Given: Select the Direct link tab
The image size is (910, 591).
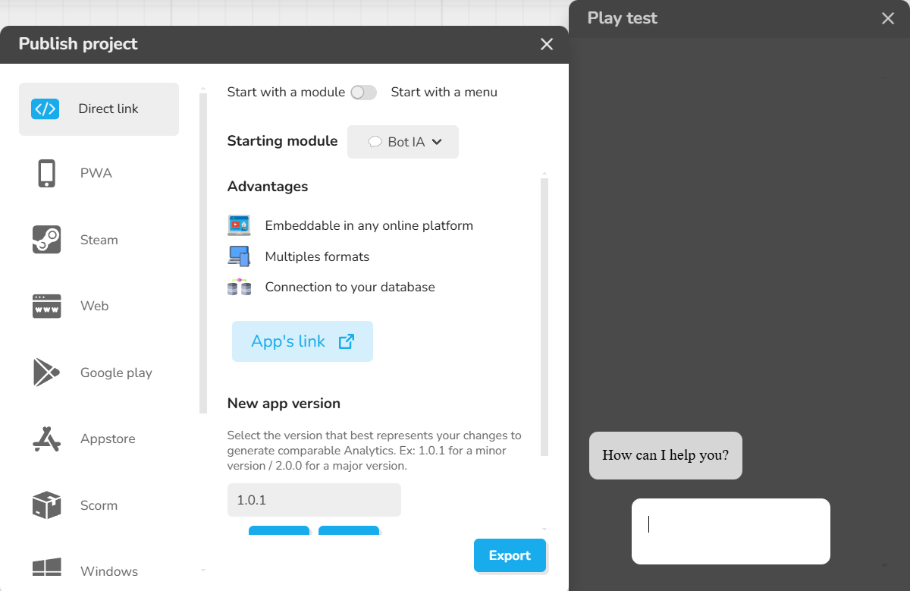Looking at the screenshot, I should coord(99,109).
